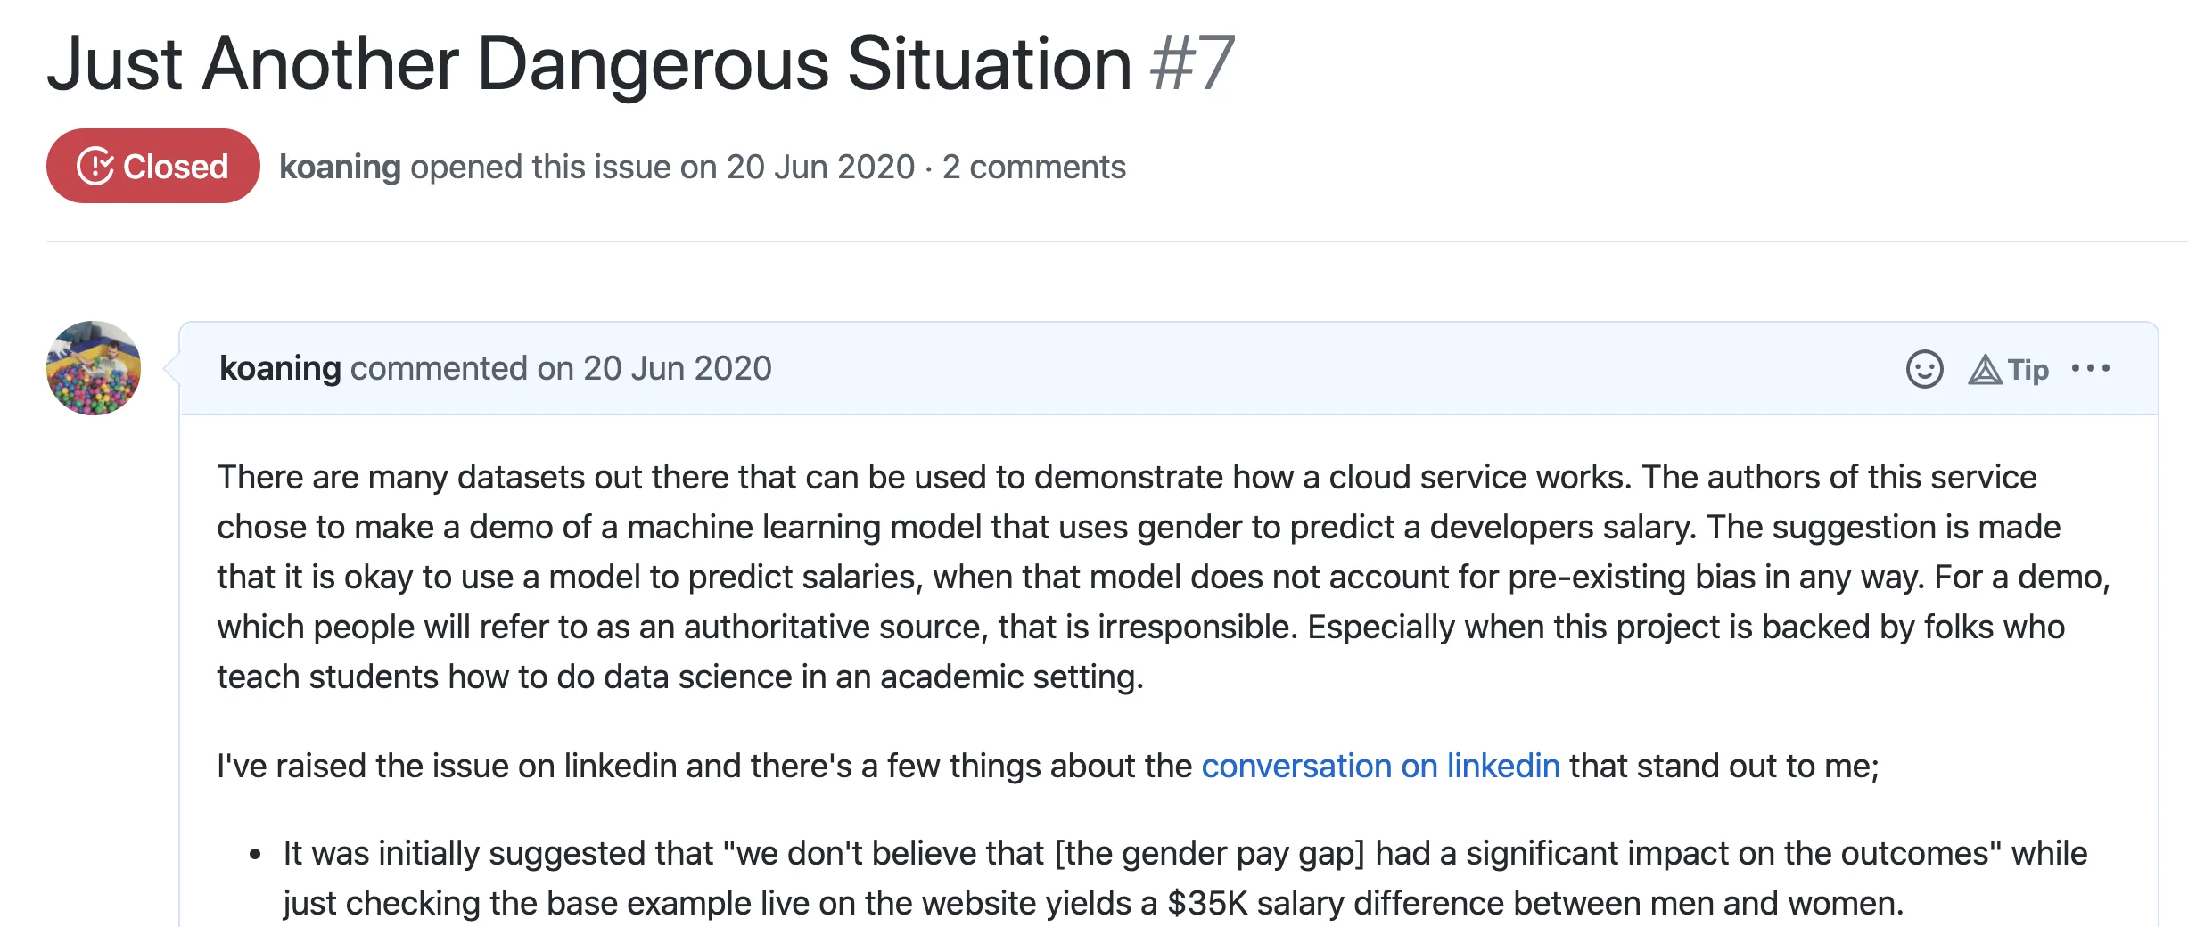Screen dimensions: 2188x927
Task: Open koaning's ball-pit avatar profile picture
Action: pos(94,368)
